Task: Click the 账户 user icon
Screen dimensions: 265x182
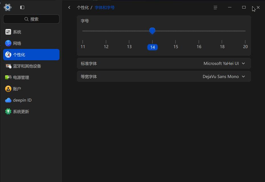Action: coord(8,89)
